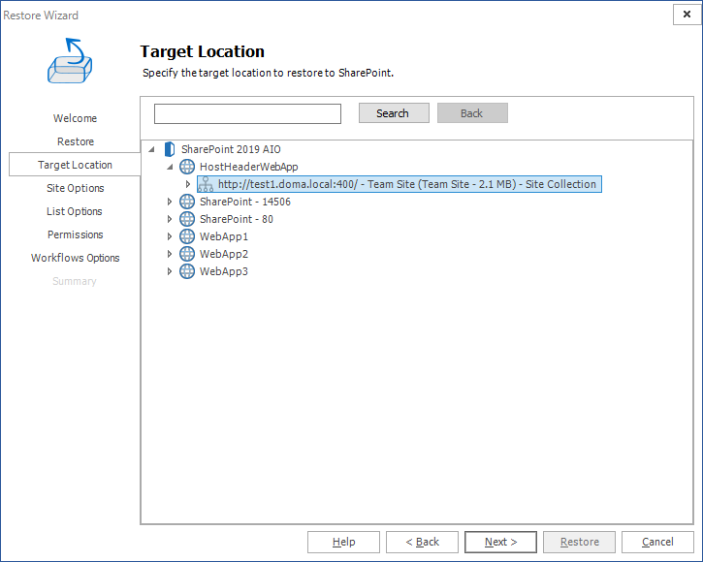Click the WebApp1 globe icon

tap(187, 236)
